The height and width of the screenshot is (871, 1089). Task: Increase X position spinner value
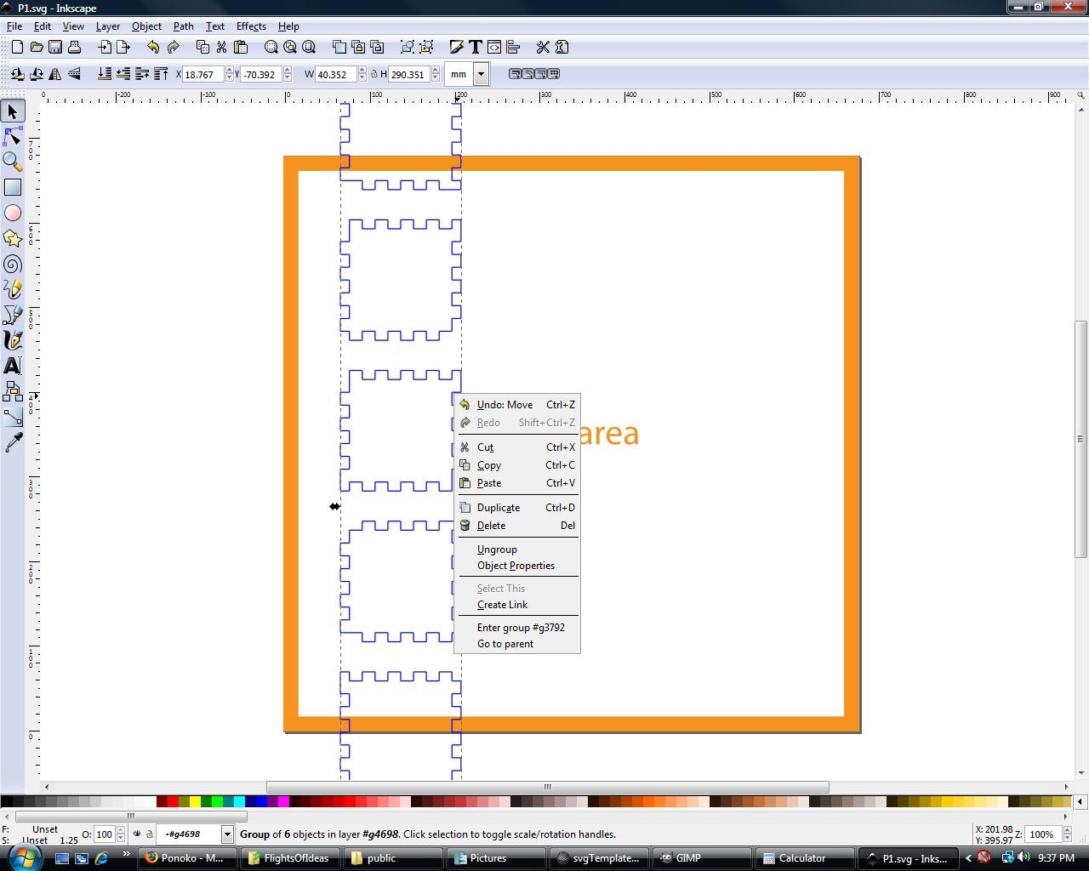tap(229, 71)
